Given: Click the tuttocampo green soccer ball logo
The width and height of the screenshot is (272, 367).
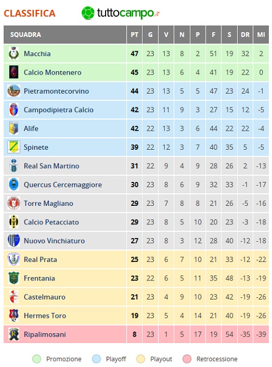Looking at the screenshot, I should pyautogui.click(x=88, y=13).
